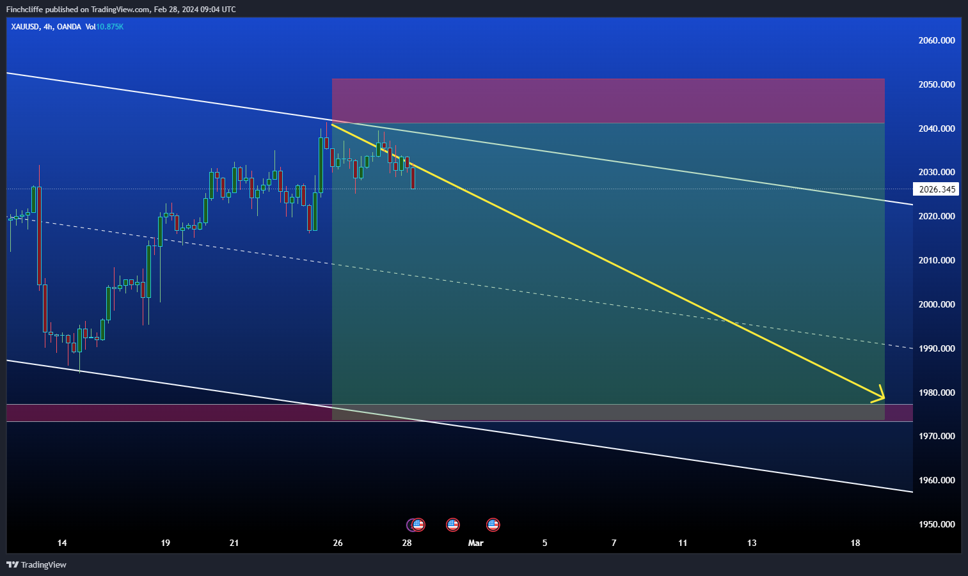Click the 1960.000 price scale label
This screenshot has width=968, height=576.
(x=937, y=480)
